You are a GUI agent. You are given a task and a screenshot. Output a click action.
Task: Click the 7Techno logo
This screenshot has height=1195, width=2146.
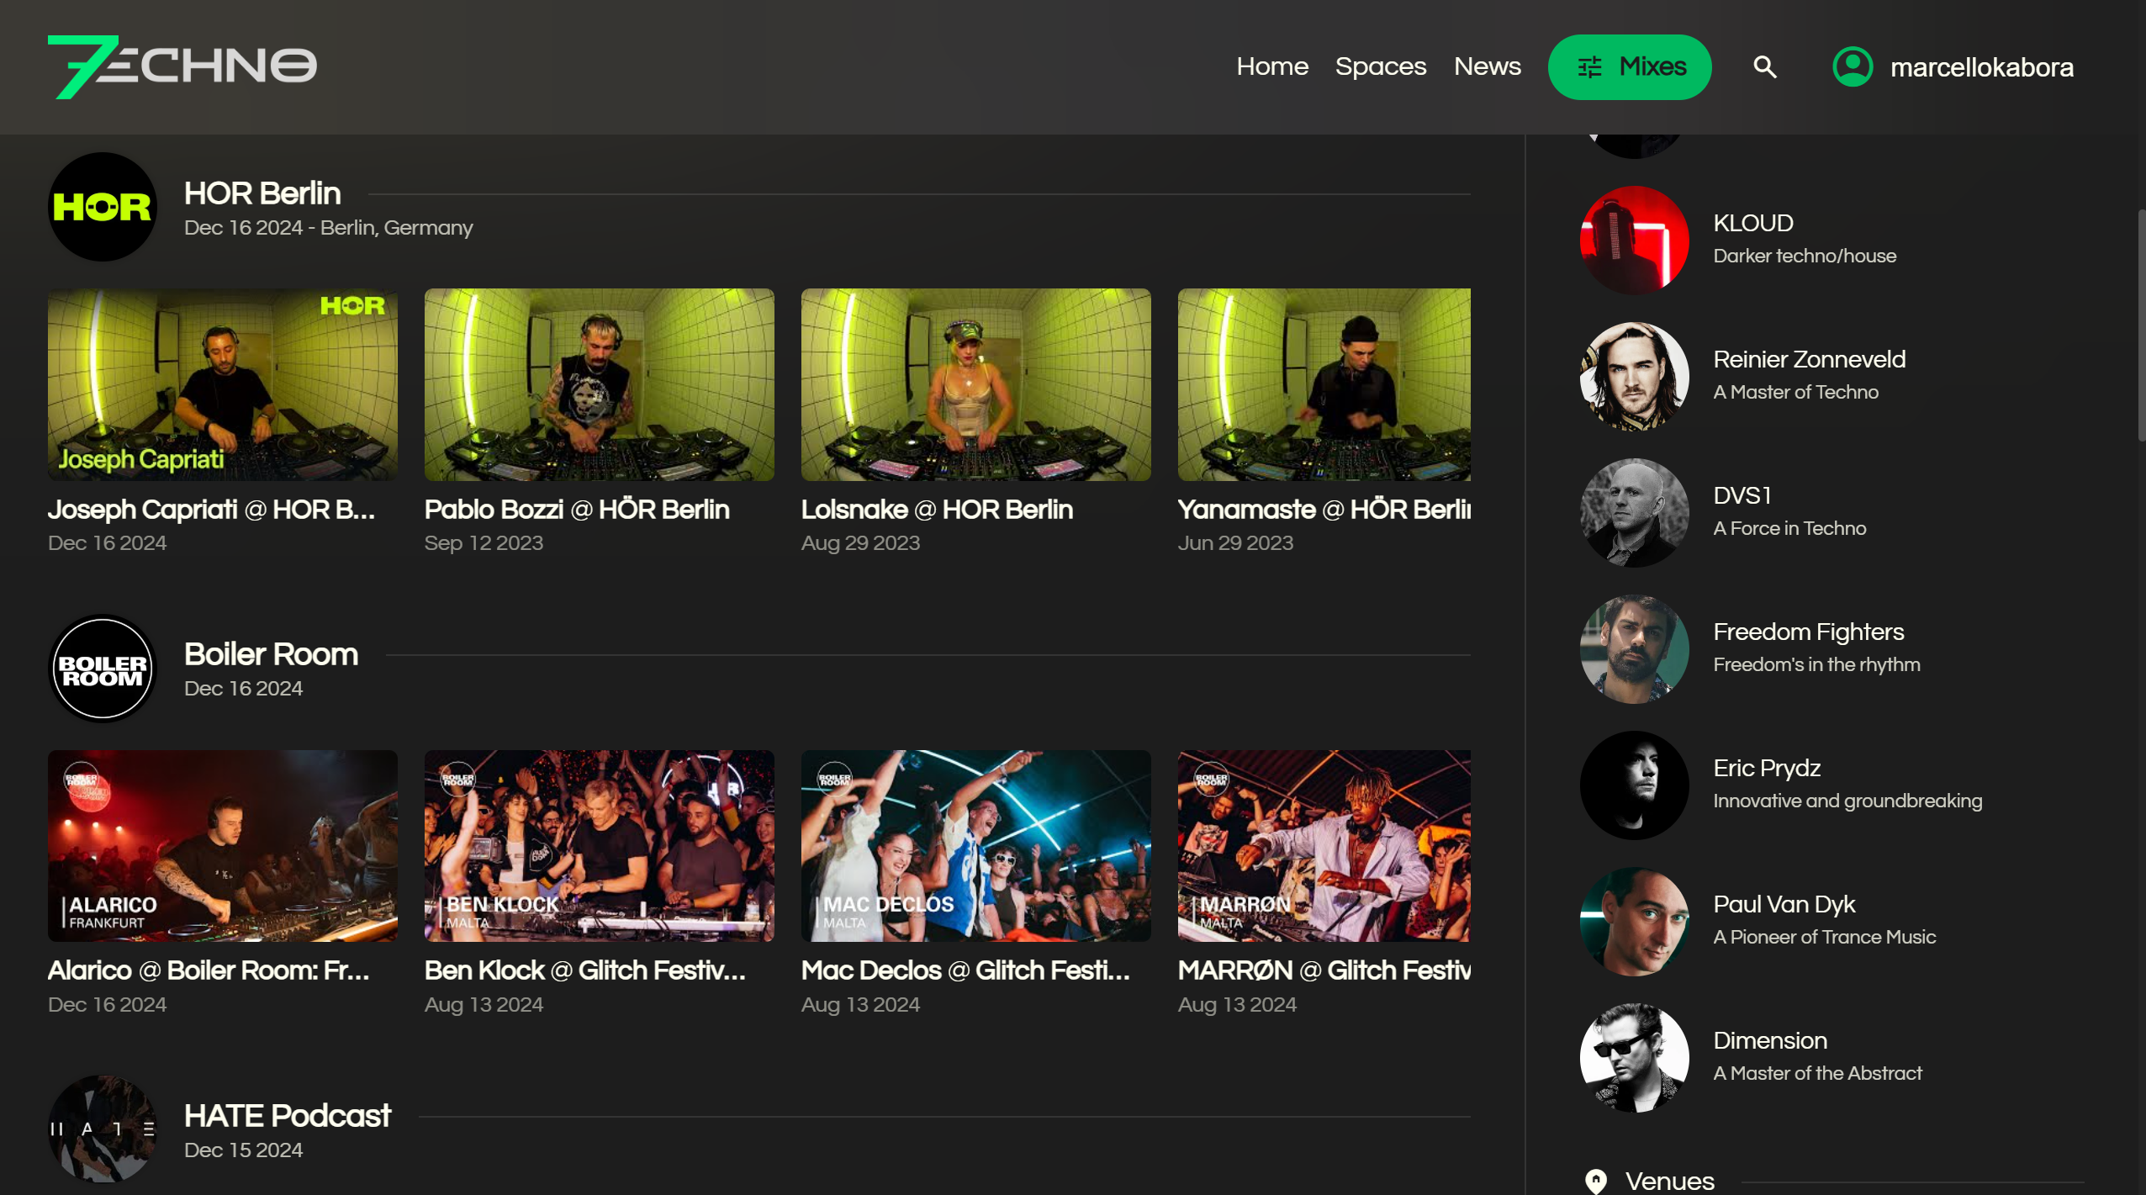[x=182, y=66]
